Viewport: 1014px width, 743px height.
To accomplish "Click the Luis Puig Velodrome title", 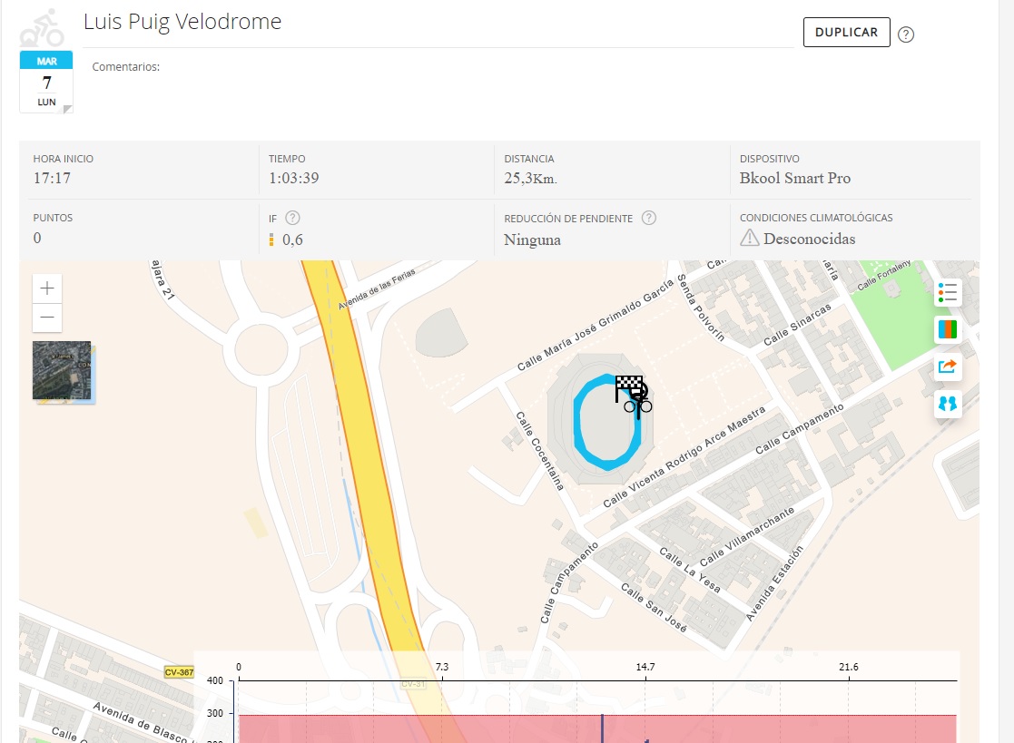I will (182, 22).
